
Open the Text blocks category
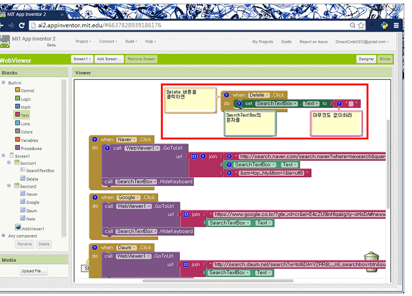pyautogui.click(x=22, y=115)
